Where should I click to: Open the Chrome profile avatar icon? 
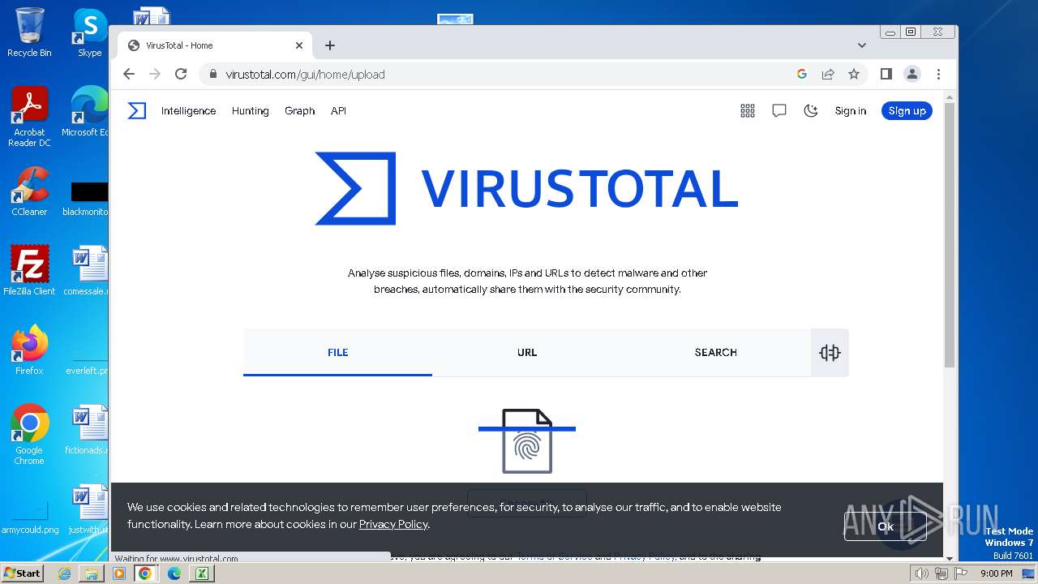coord(912,74)
